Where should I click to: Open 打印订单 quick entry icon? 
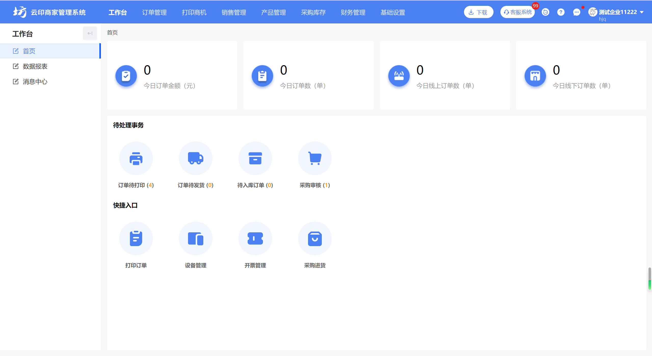[x=136, y=238]
